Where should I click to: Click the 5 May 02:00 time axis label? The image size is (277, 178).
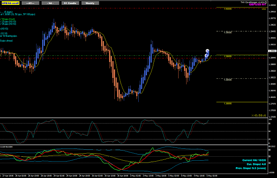tap(212, 176)
